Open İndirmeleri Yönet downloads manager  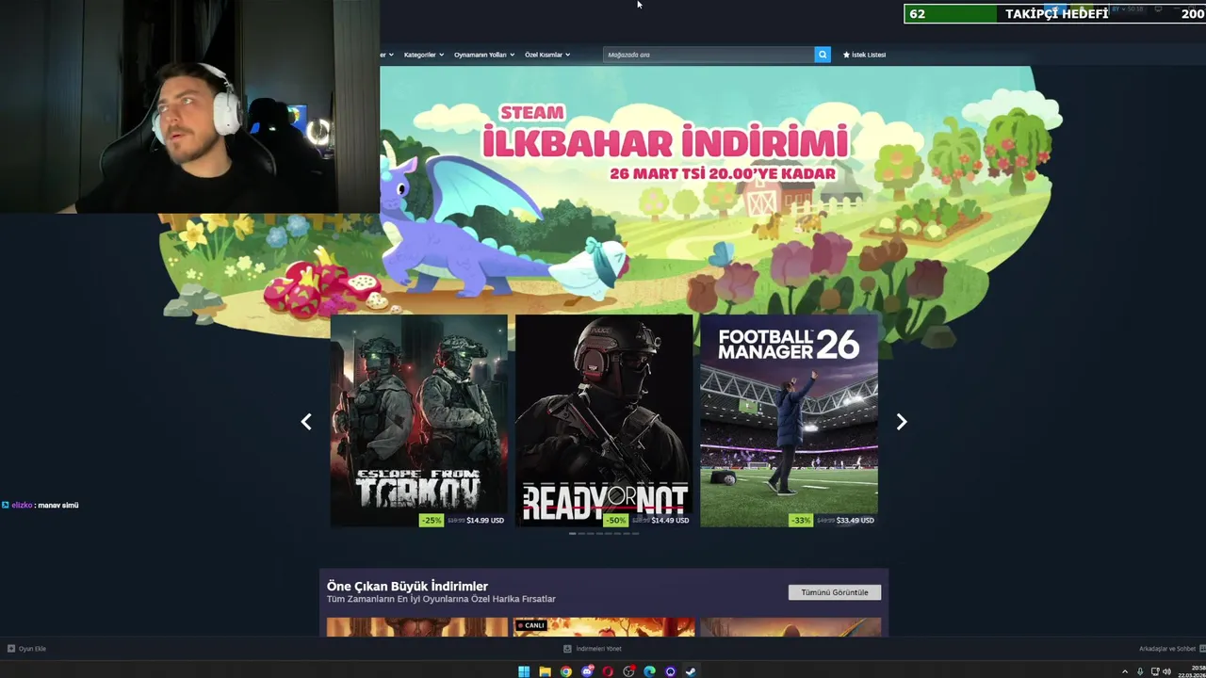point(593,649)
